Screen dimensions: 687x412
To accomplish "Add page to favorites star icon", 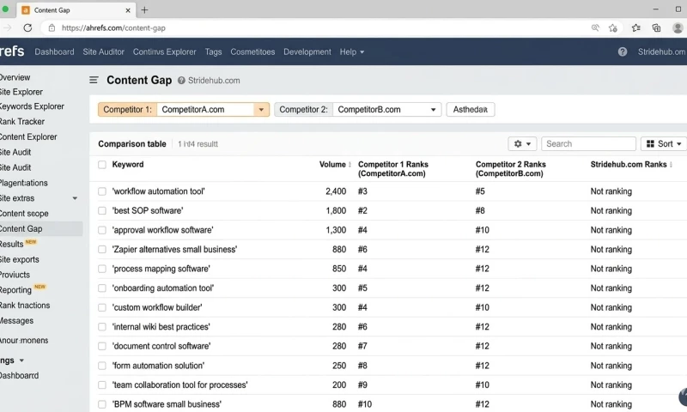I will coord(613,28).
